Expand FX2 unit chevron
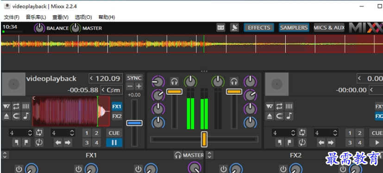This screenshot has height=173, width=383. [210, 155]
